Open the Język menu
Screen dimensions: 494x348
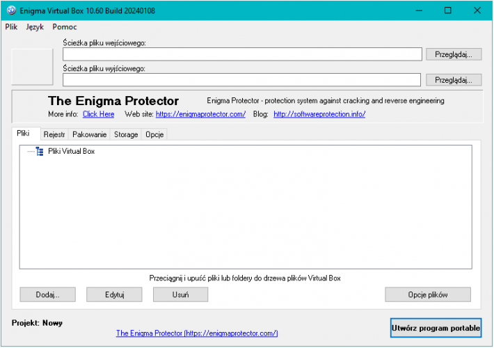tap(35, 27)
